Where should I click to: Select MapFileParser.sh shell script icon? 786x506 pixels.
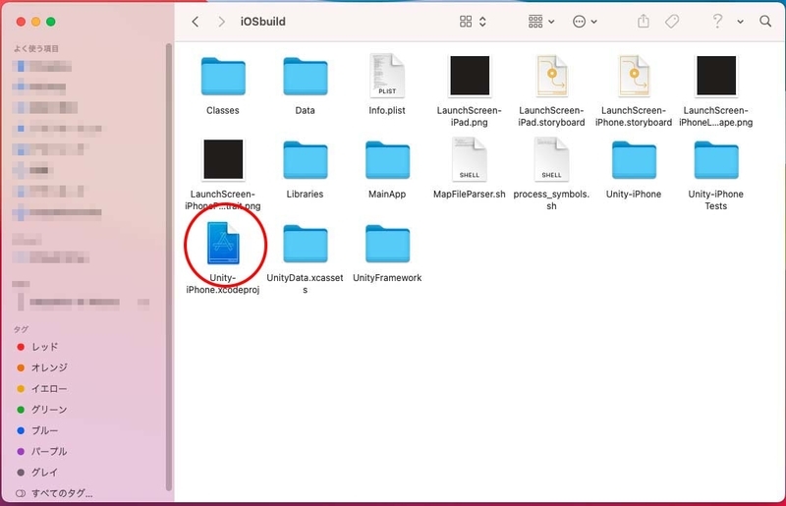[x=470, y=159]
